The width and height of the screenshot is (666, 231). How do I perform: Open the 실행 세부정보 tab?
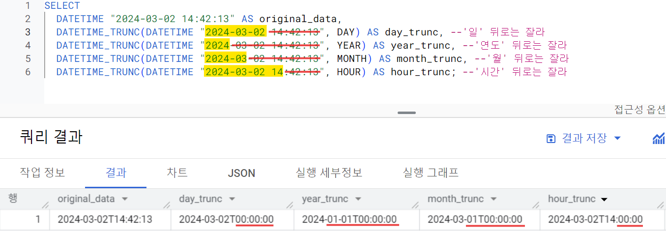(x=329, y=173)
